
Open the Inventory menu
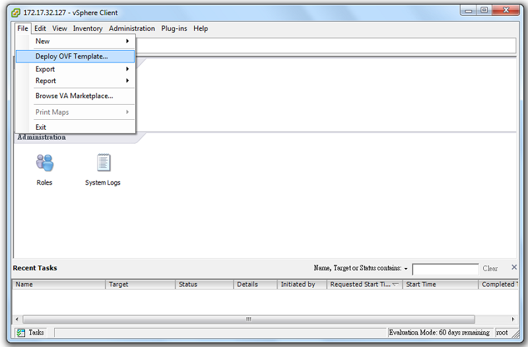pyautogui.click(x=88, y=28)
